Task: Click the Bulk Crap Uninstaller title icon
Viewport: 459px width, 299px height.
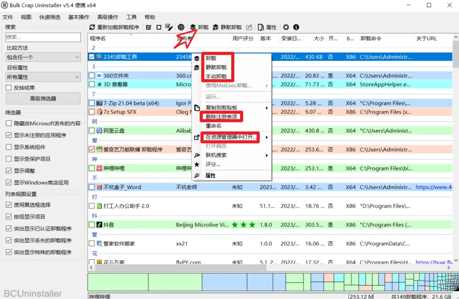Action: point(5,5)
